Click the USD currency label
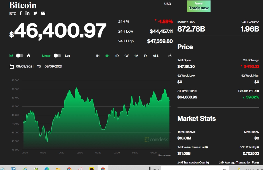This screenshot has width=263, height=170. 168,4
